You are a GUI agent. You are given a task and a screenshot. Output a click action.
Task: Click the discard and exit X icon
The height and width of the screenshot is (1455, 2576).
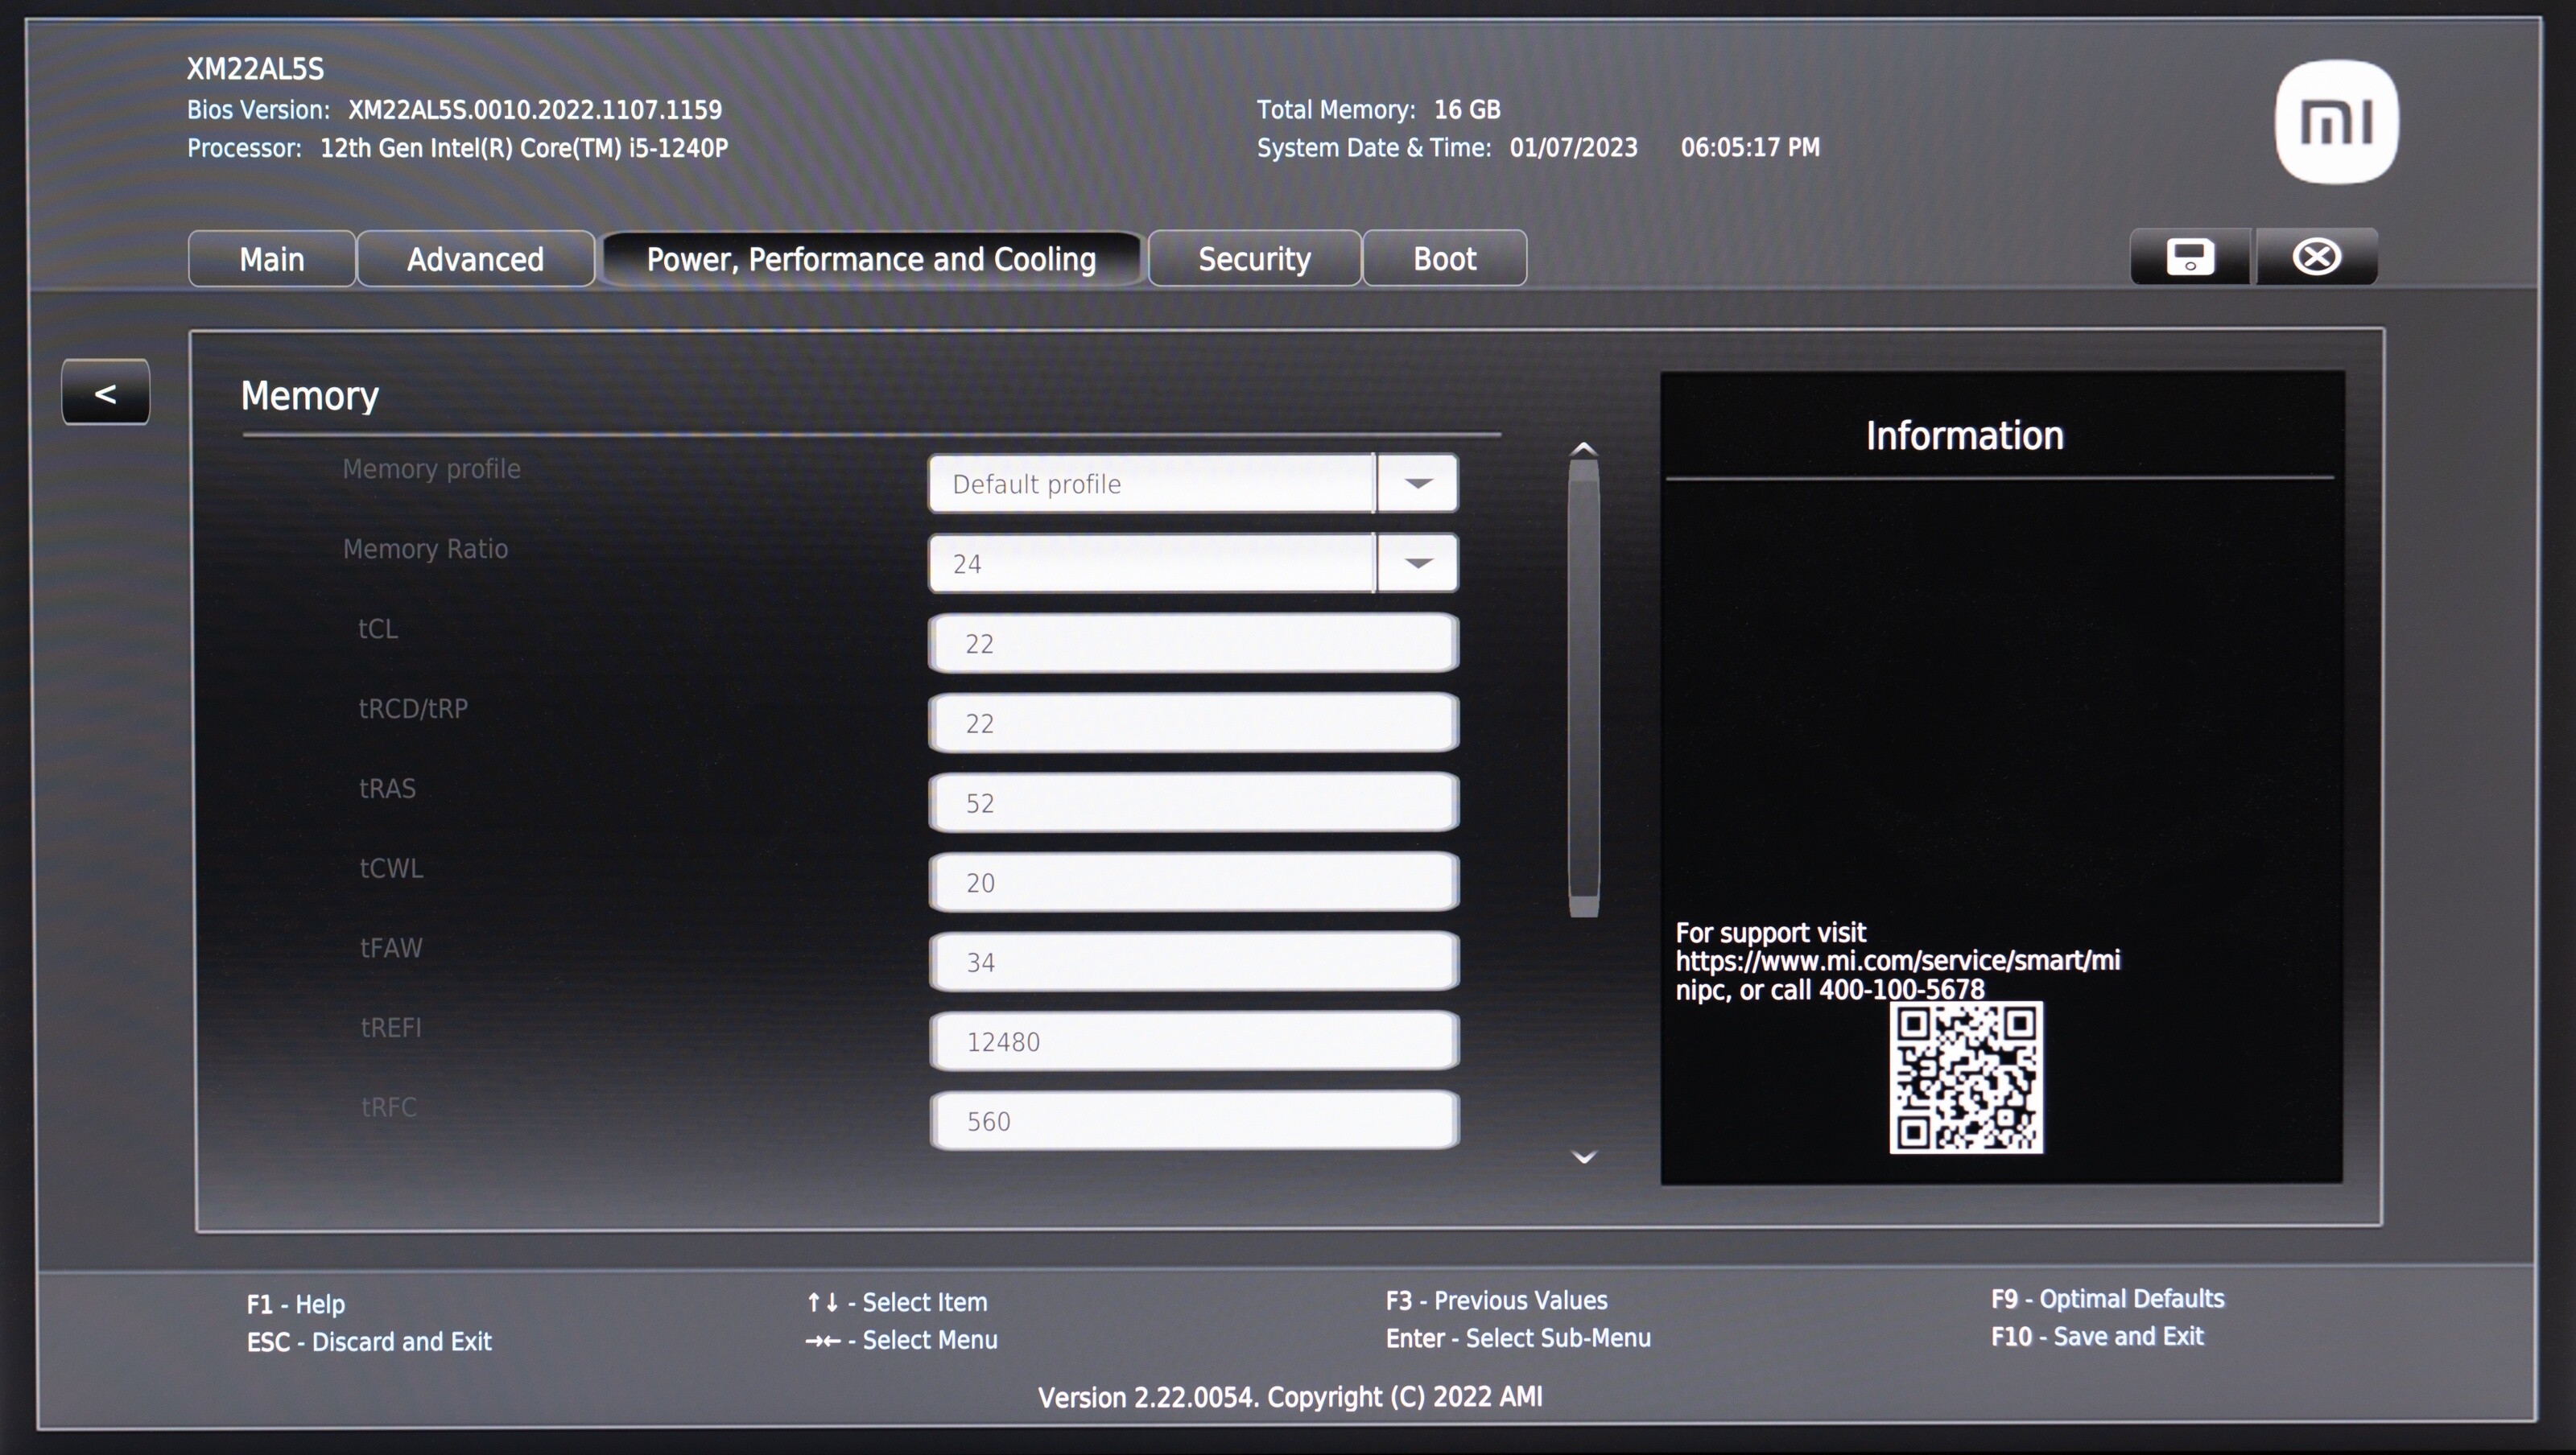pos(2315,257)
